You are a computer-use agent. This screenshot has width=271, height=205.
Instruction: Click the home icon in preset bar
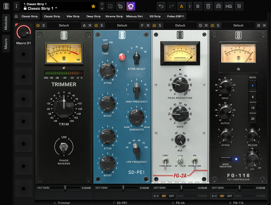(16, 16)
